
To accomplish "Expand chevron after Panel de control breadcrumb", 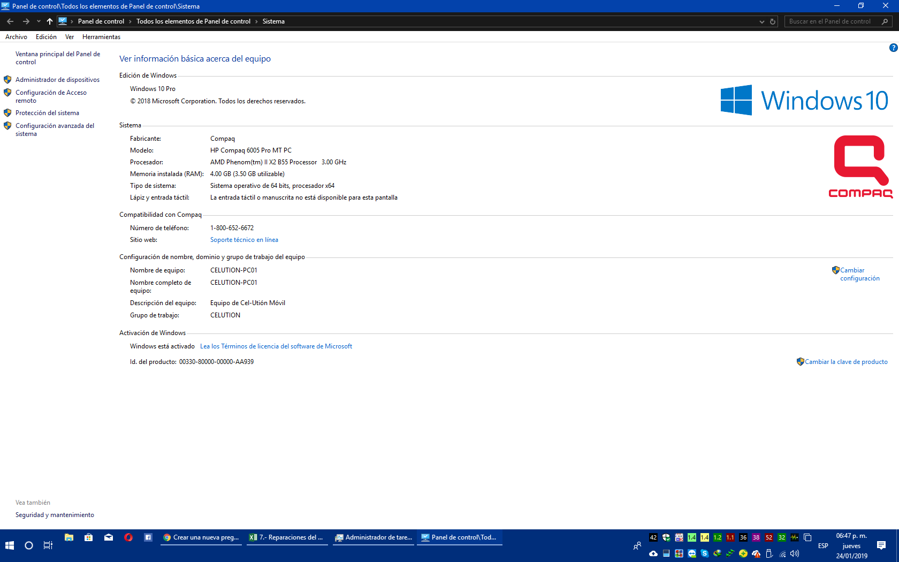I will [130, 21].
